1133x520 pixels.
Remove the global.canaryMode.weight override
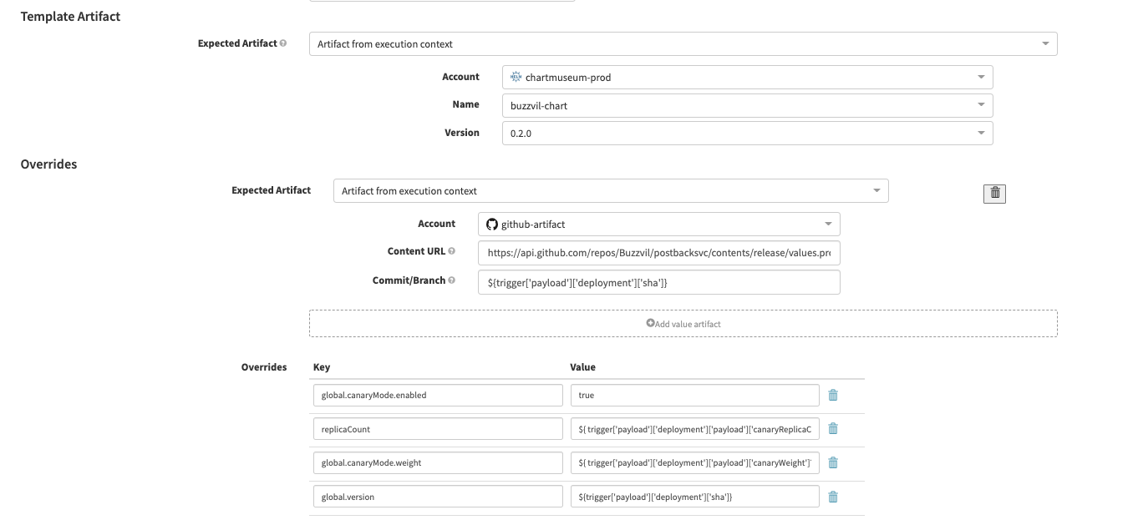(832, 463)
